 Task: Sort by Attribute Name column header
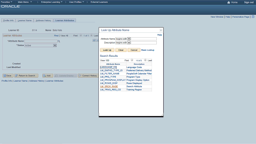[113, 64]
